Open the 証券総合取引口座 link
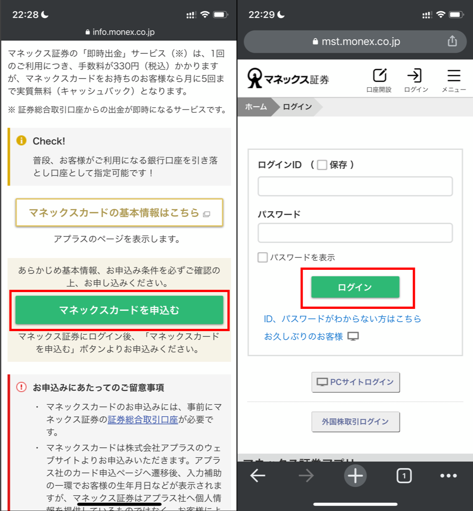The height and width of the screenshot is (511, 473). 143,419
